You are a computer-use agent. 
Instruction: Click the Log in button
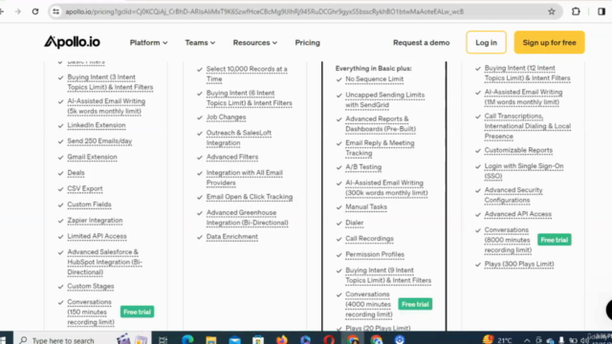coord(486,42)
